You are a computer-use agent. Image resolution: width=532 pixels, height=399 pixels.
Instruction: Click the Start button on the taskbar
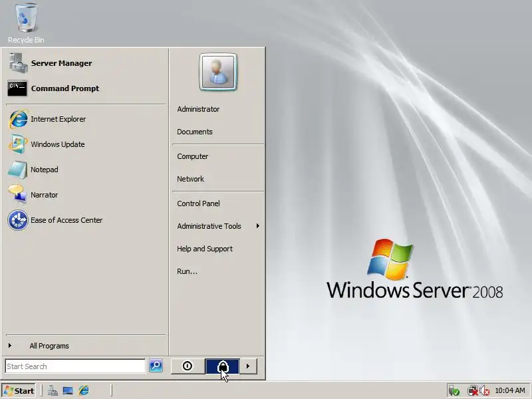[19, 391]
